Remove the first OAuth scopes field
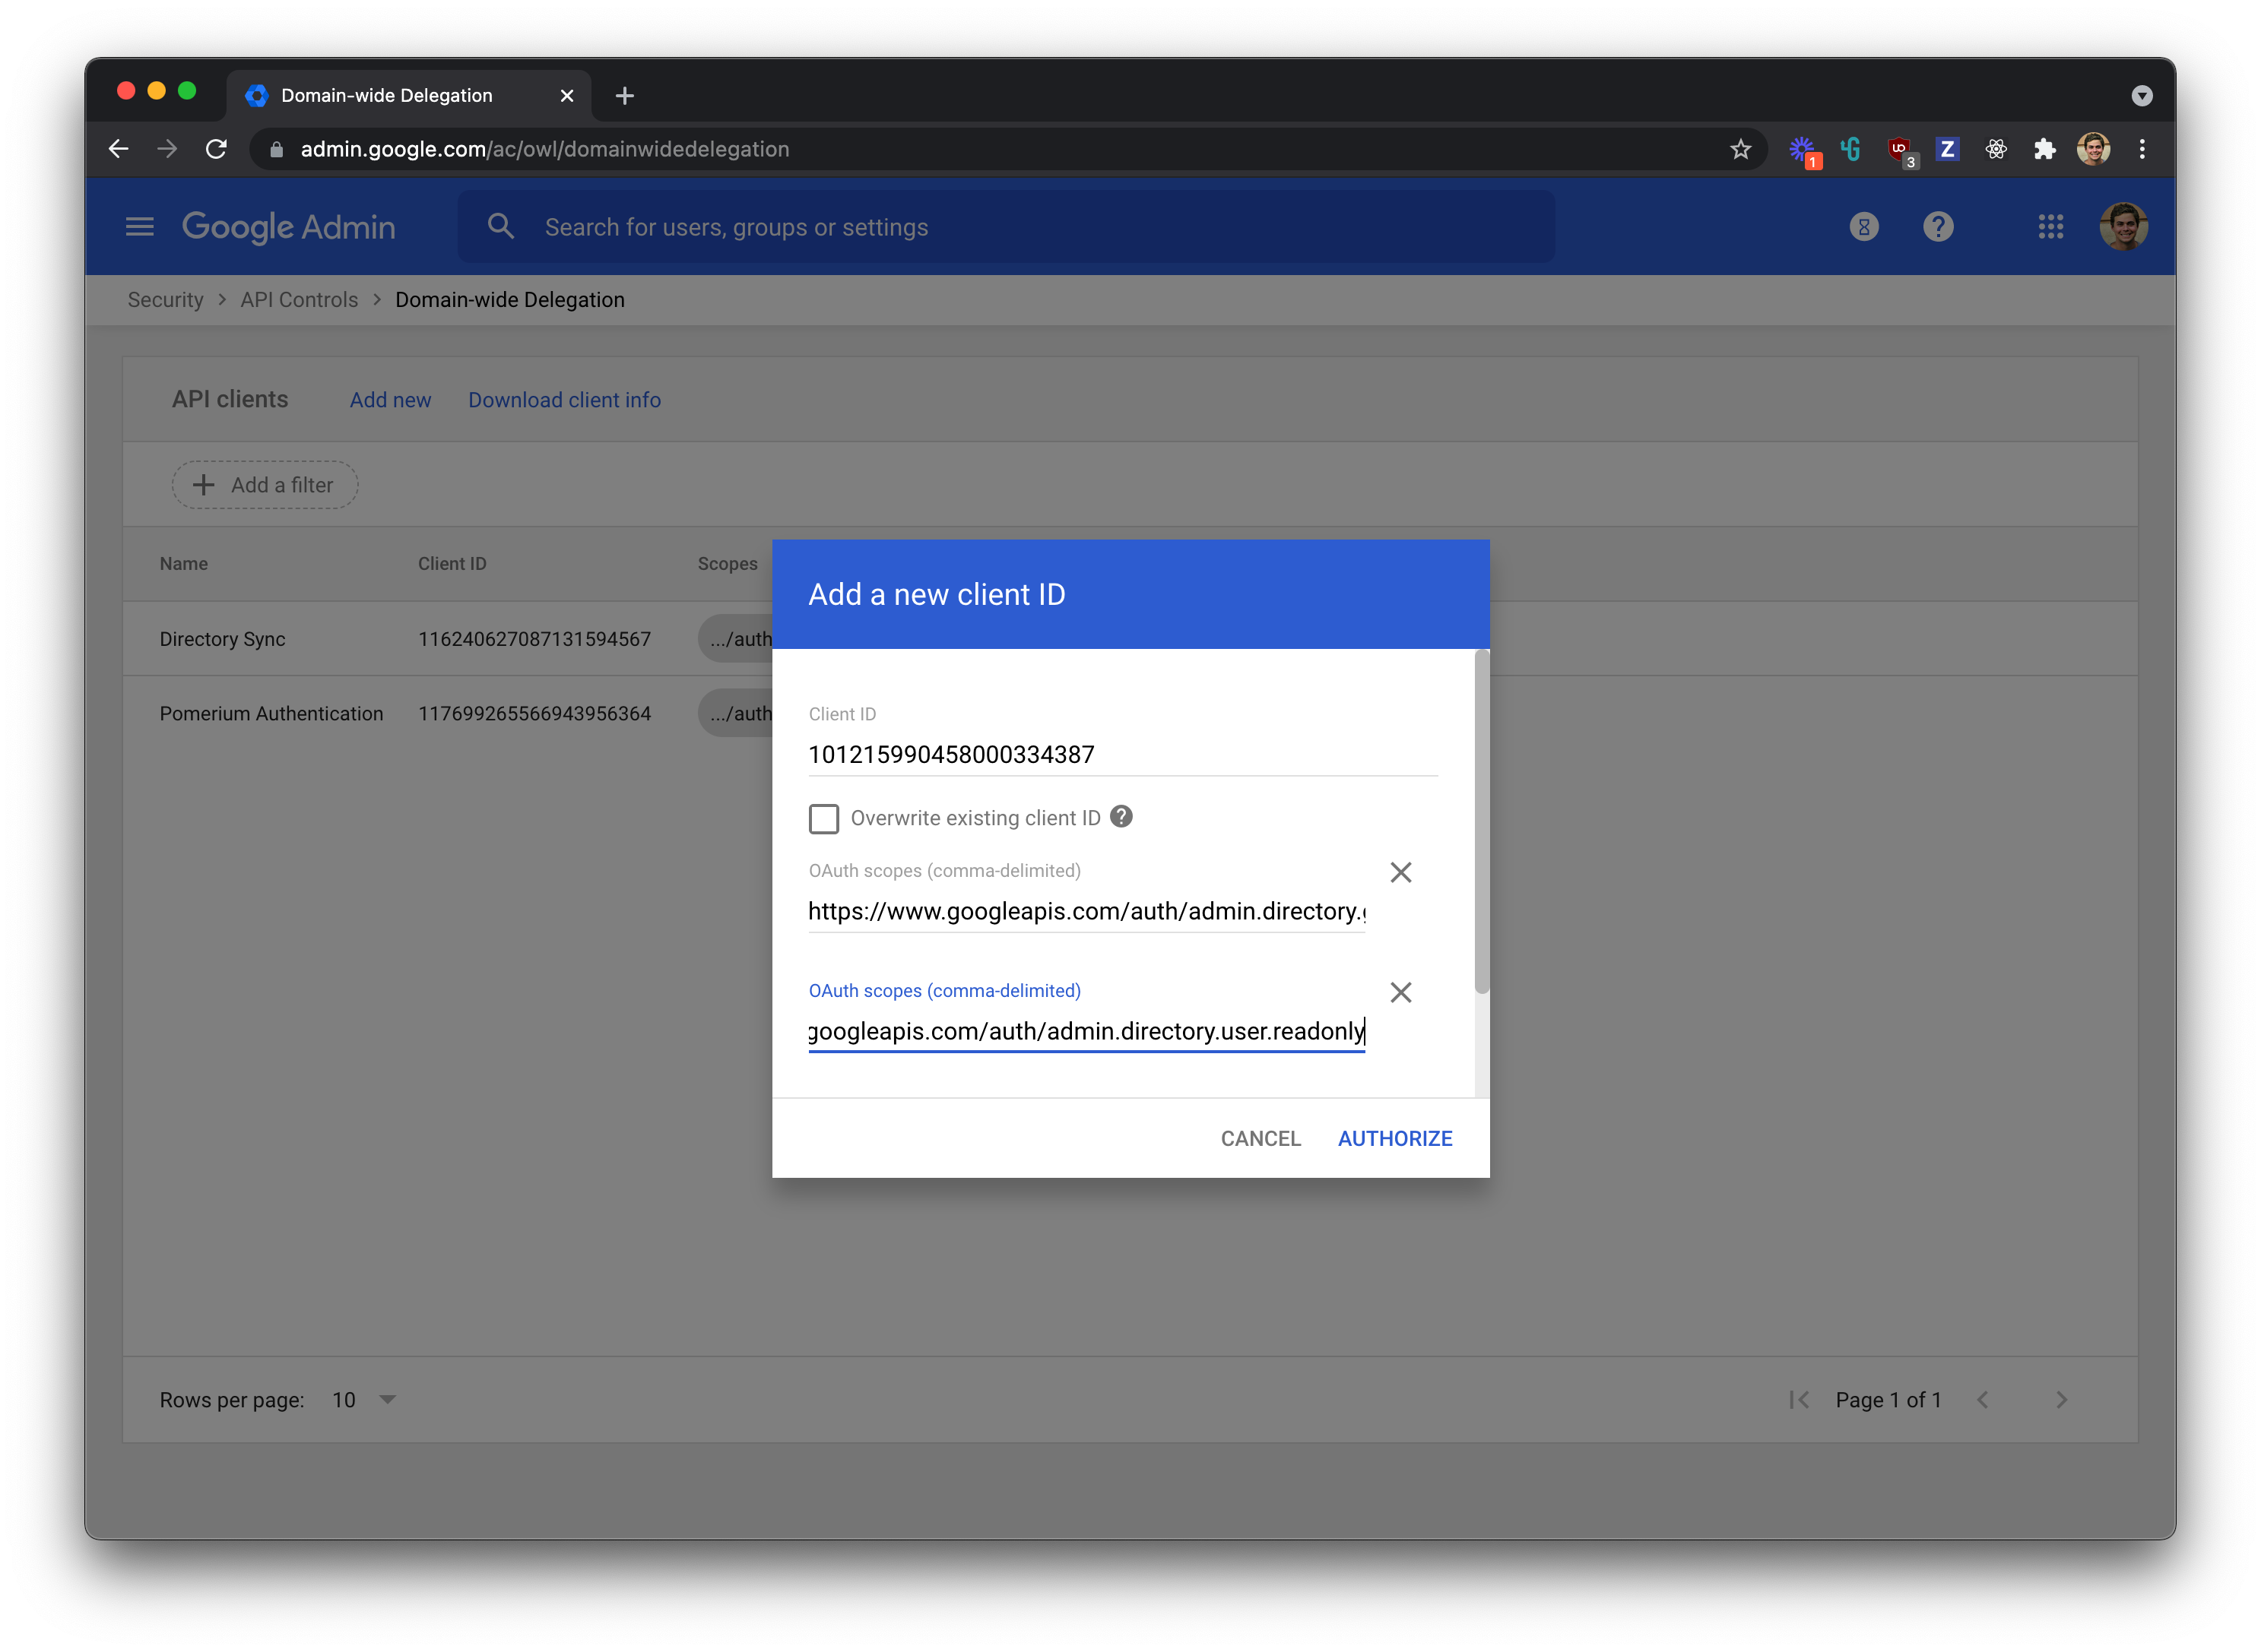This screenshot has height=1652, width=2261. point(1400,872)
